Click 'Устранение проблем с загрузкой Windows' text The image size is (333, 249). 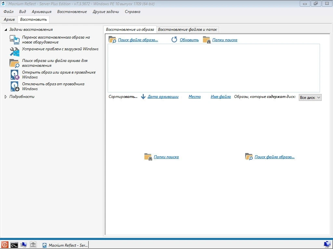point(60,49)
